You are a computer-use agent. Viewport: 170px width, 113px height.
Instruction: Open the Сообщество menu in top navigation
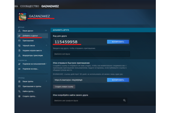29,6
